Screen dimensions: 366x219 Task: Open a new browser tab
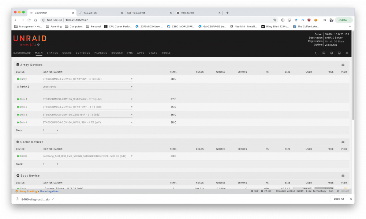point(227,13)
